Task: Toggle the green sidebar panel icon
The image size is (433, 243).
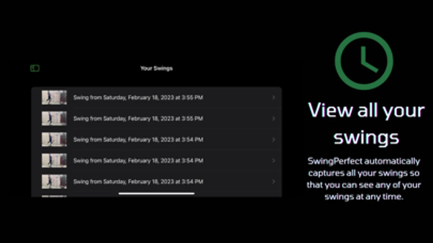Action: (35, 68)
